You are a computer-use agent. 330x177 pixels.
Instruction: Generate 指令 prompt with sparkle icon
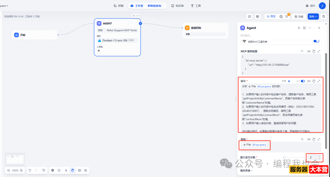coord(289,81)
